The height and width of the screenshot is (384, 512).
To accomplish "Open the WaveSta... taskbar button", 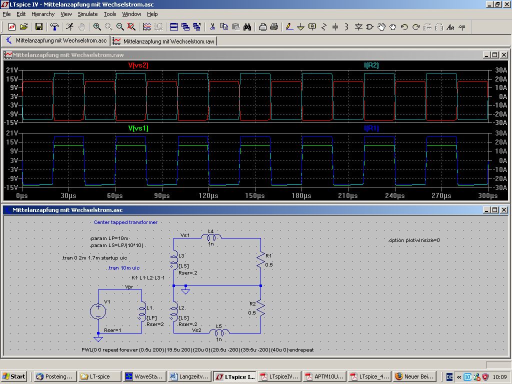I will point(145,376).
